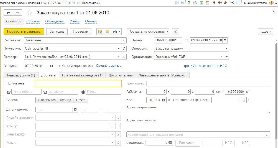The image size is (278, 148).
Task: Click the zoom magnifier icon
Action: pyautogui.click(x=232, y=3)
